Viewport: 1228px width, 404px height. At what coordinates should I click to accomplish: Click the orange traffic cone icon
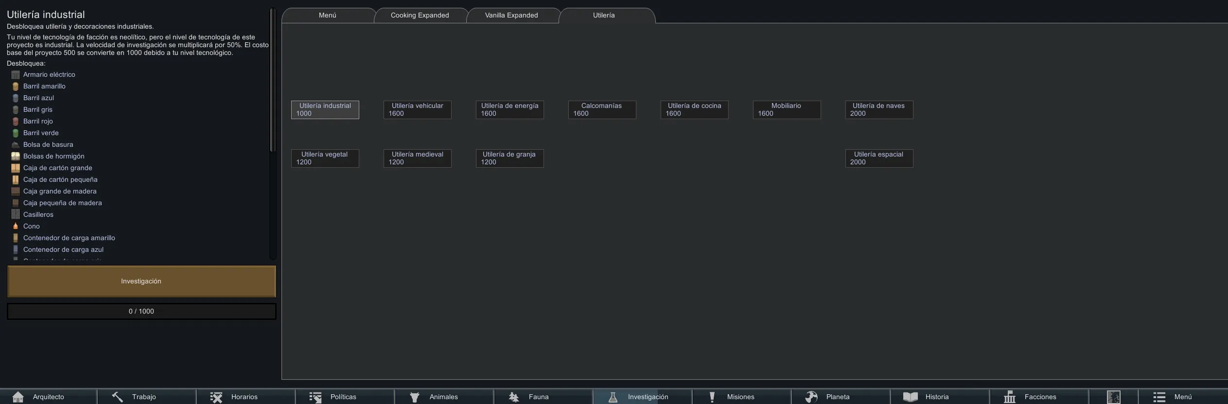click(x=16, y=226)
